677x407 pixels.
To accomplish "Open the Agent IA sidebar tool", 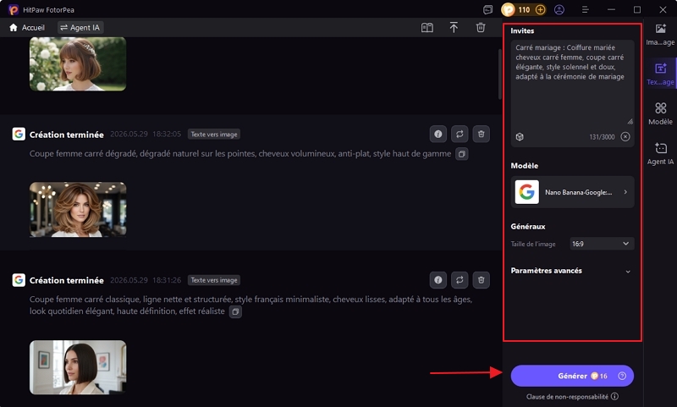I will point(660,153).
